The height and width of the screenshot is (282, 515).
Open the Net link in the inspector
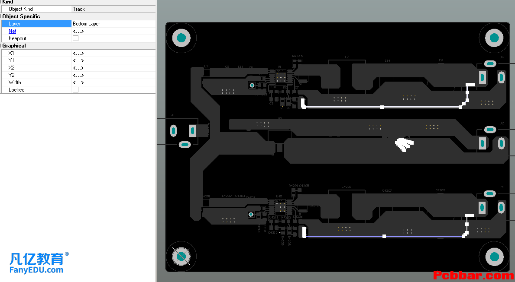tap(13, 31)
